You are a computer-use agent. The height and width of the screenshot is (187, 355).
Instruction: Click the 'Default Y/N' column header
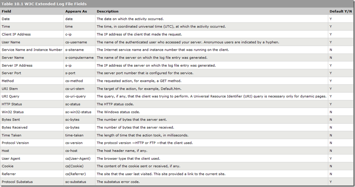pos(341,11)
